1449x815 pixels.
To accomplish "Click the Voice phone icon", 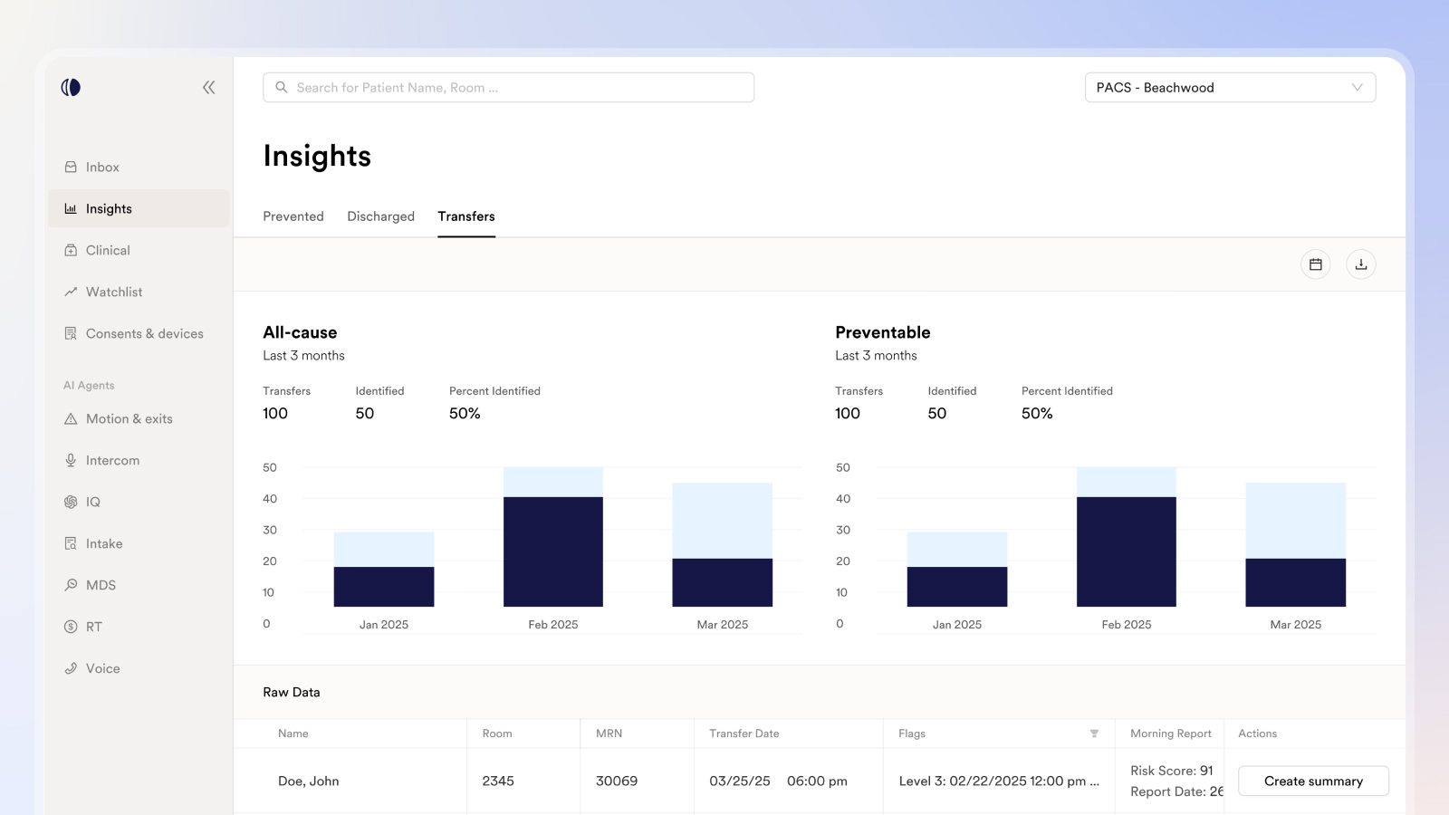I will coord(71,668).
